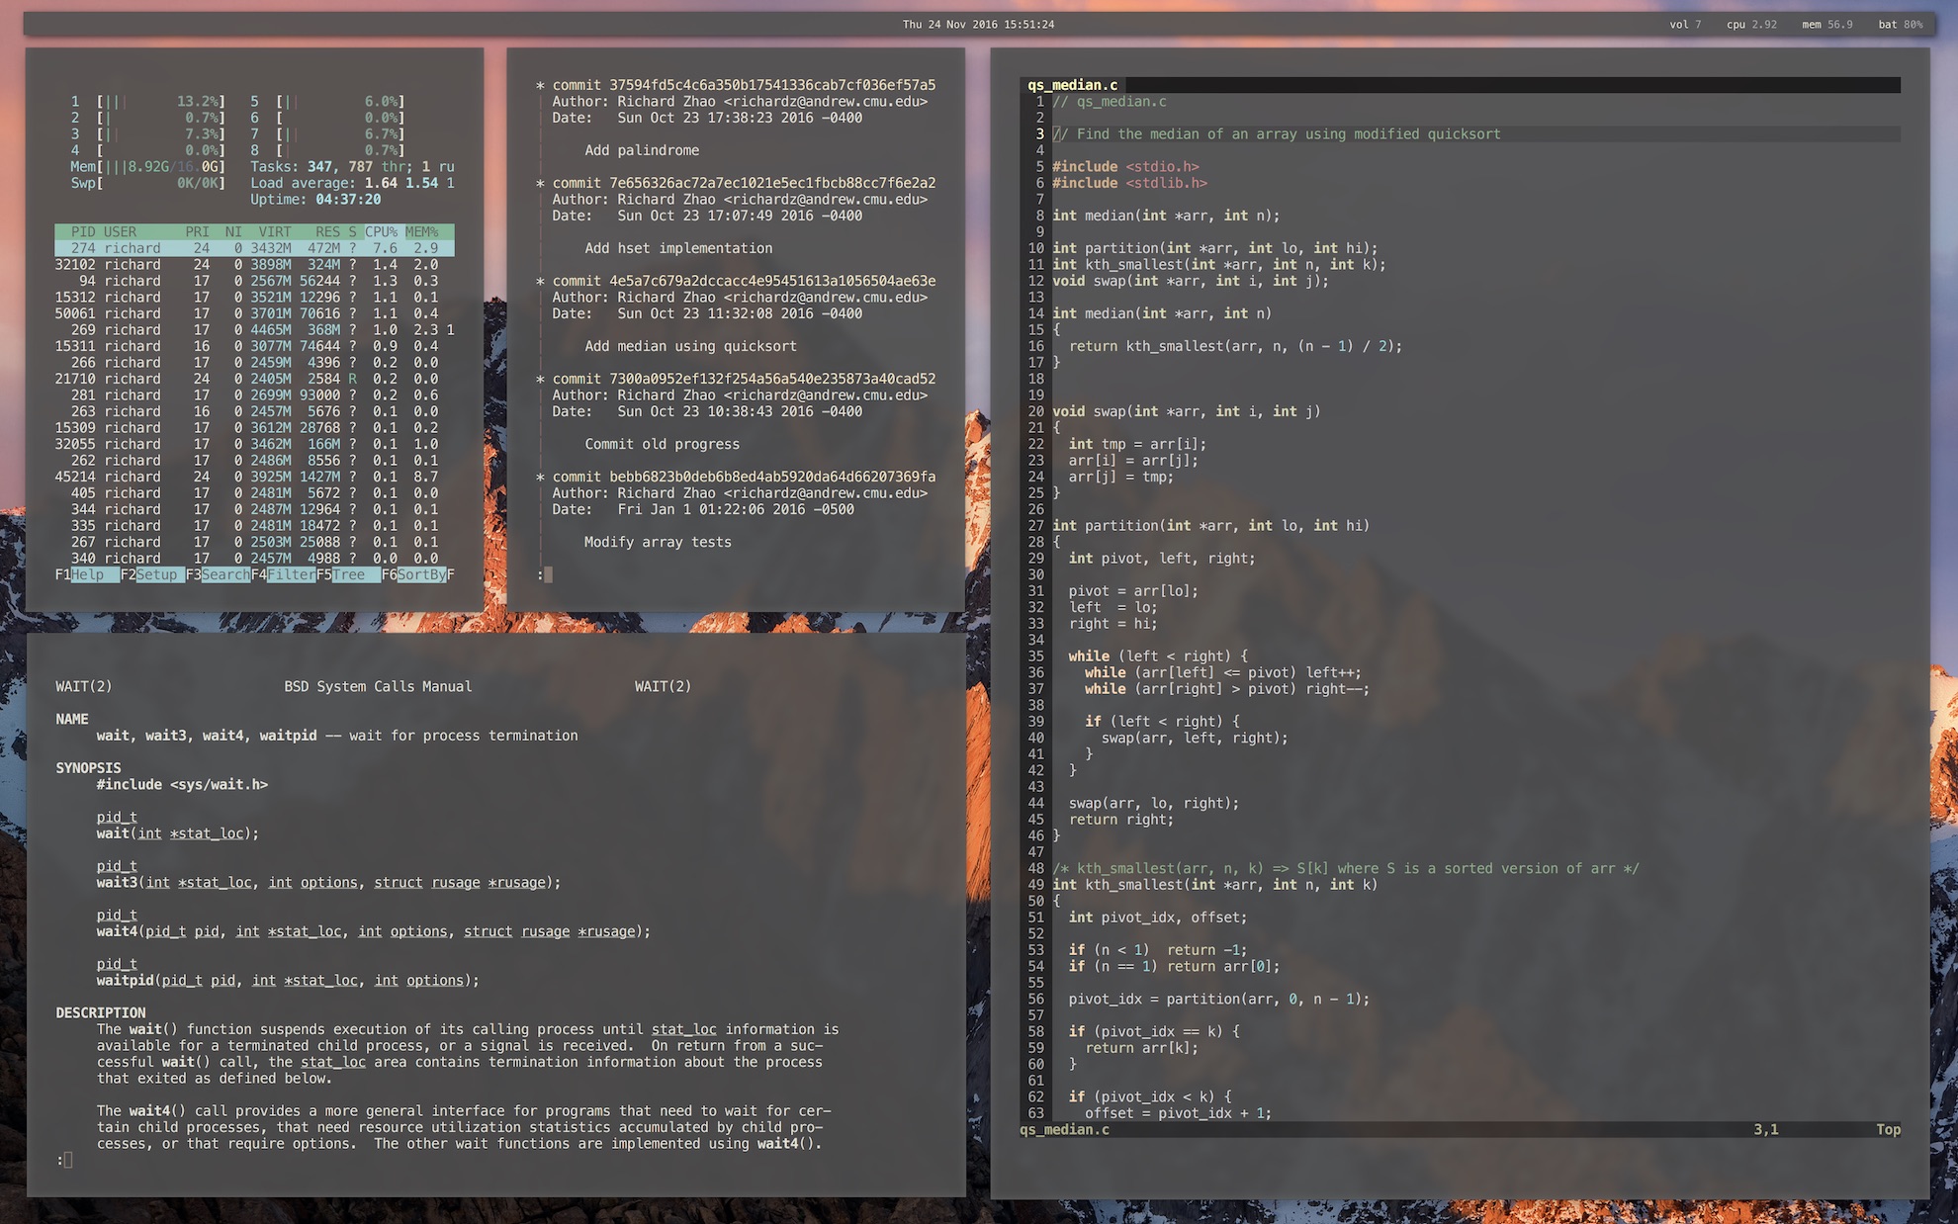Click the MEM% column header in htop
This screenshot has width=1958, height=1224.
(421, 231)
